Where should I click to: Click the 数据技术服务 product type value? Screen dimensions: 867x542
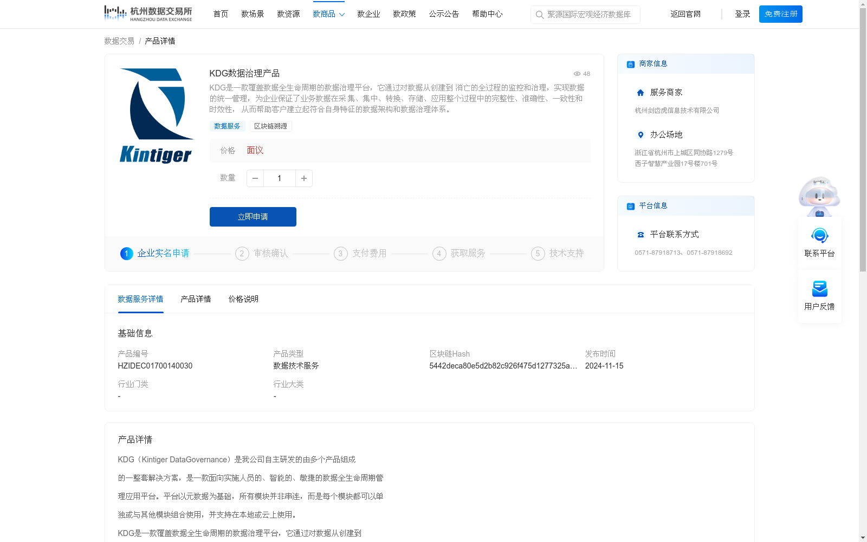[x=296, y=366]
